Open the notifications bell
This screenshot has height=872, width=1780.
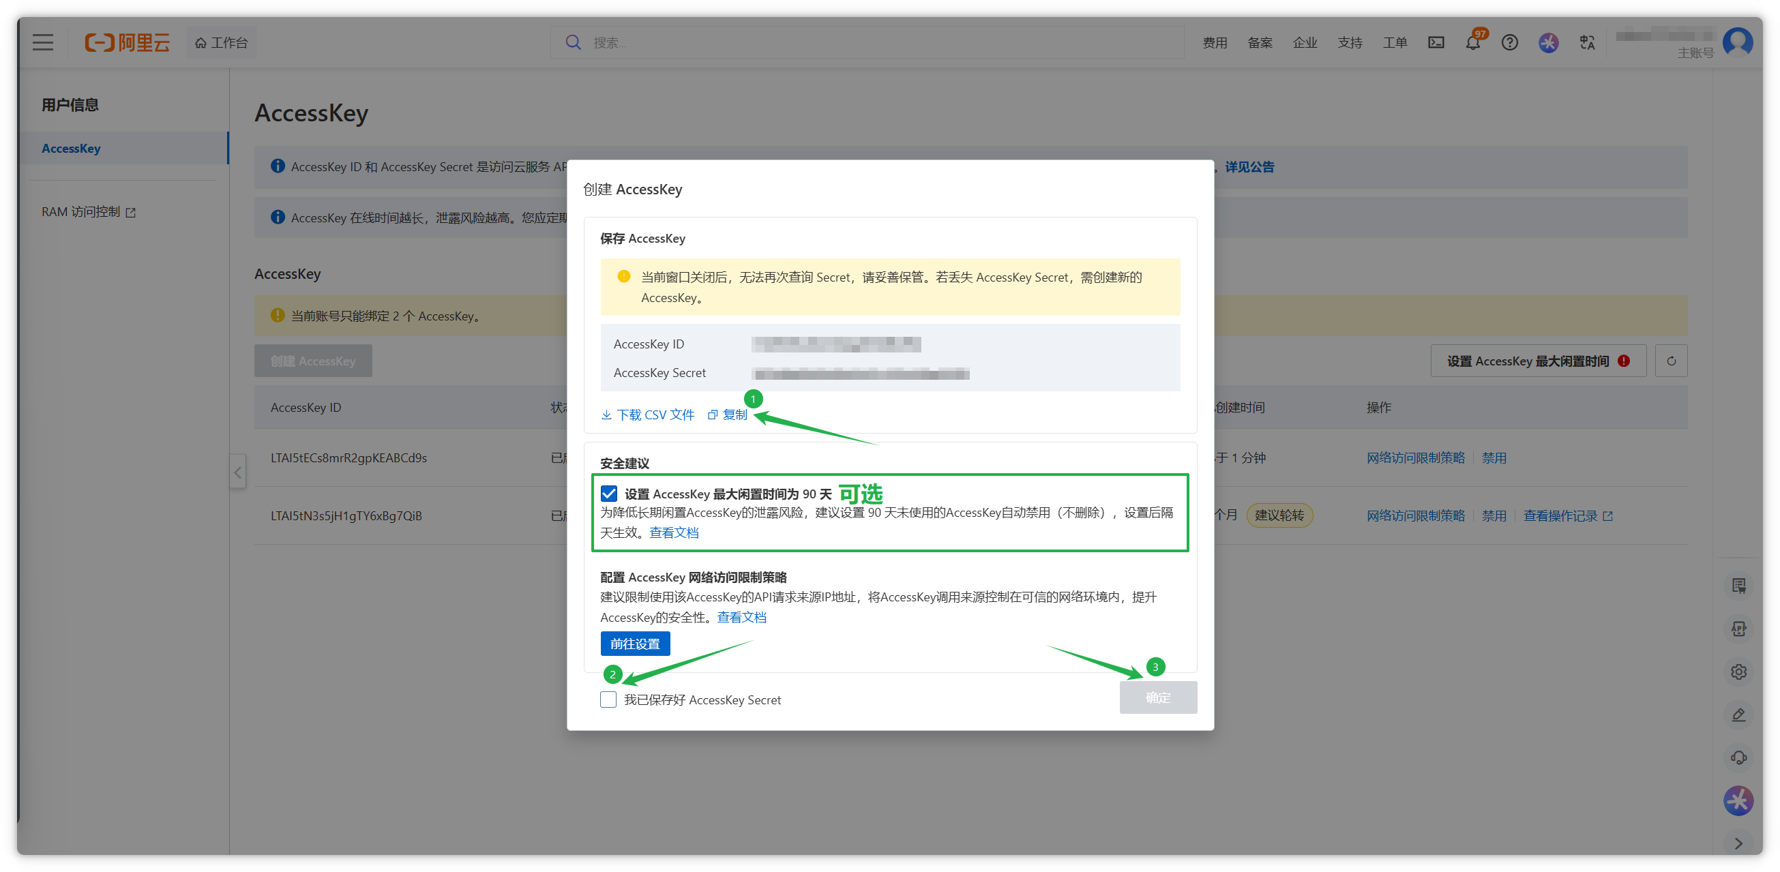(1472, 43)
